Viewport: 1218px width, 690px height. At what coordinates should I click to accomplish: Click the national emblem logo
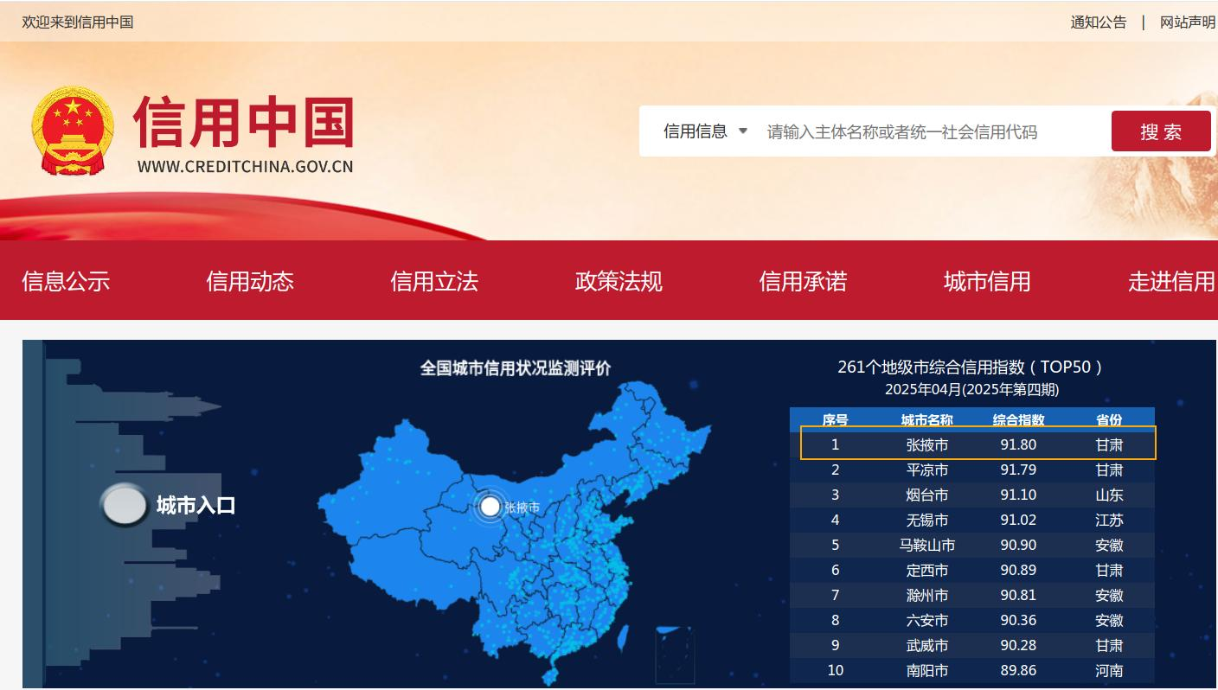pos(73,131)
